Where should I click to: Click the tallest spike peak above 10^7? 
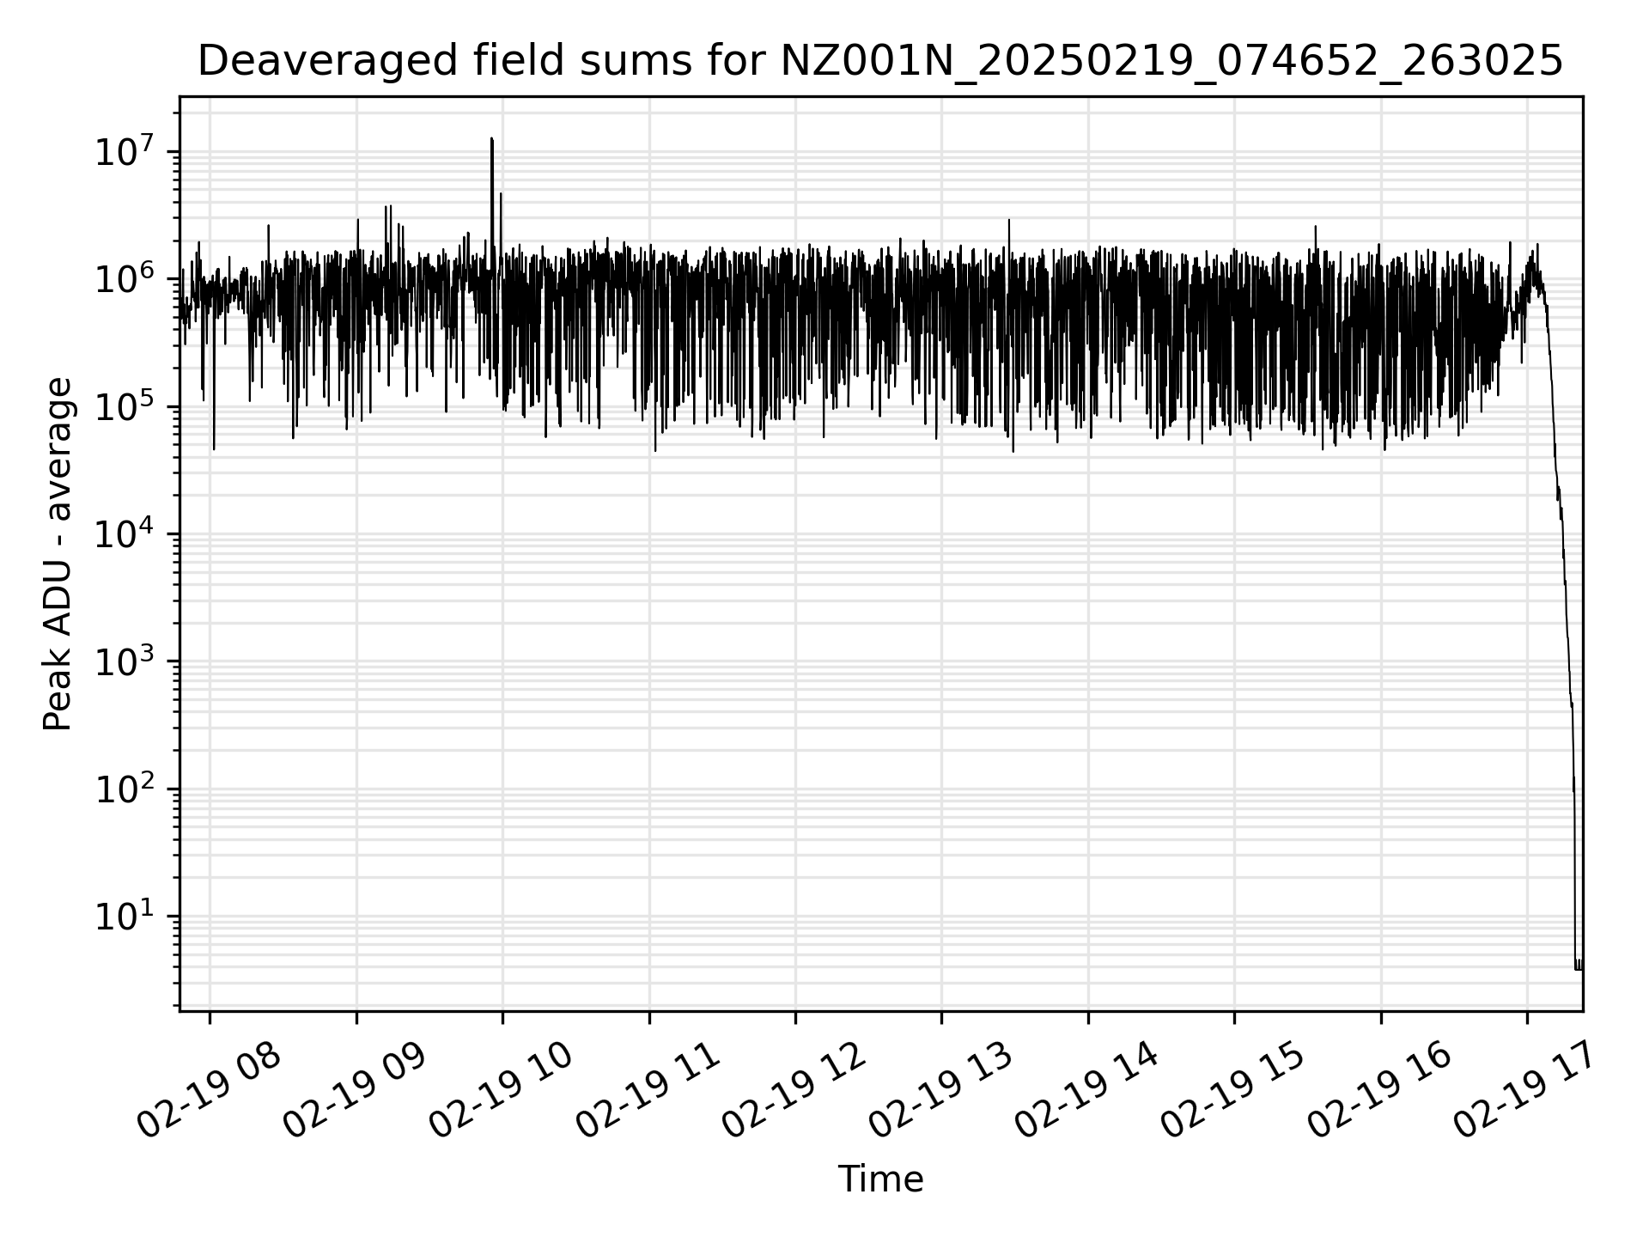click(491, 138)
